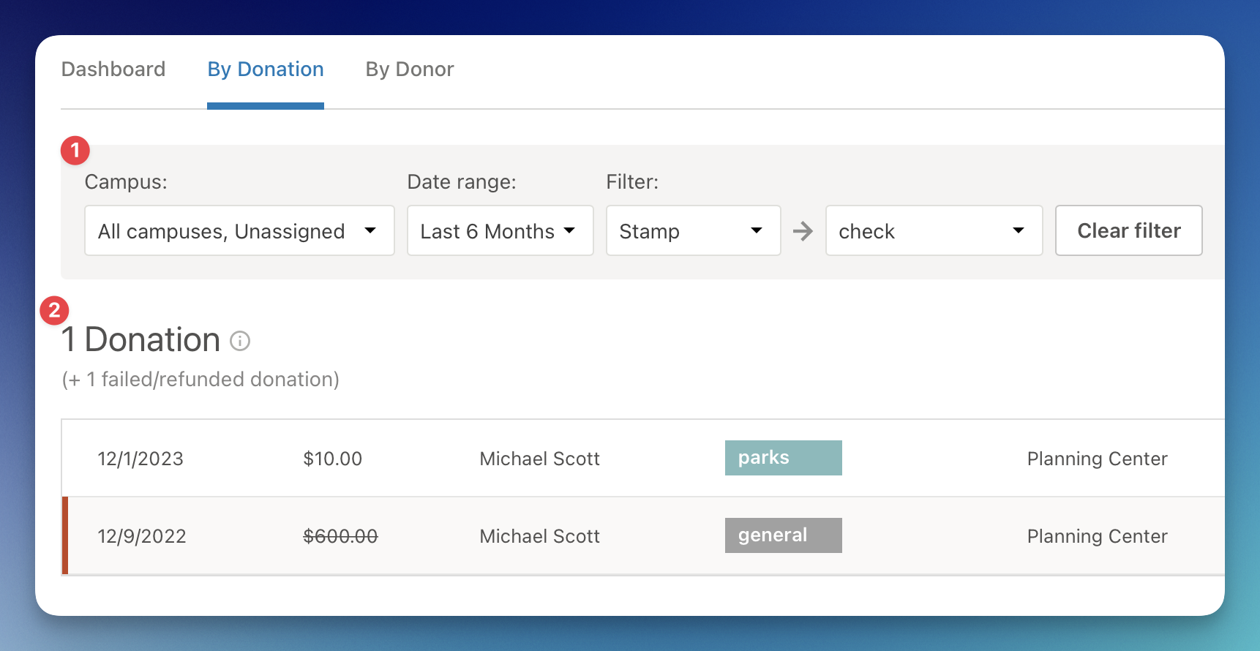This screenshot has width=1260, height=651.
Task: Select the By Donation tab
Action: [x=266, y=69]
